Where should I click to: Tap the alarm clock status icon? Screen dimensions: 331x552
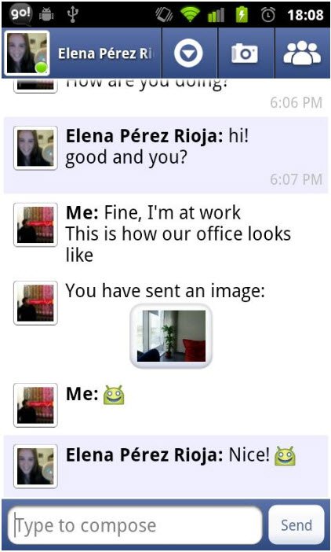[x=268, y=15]
